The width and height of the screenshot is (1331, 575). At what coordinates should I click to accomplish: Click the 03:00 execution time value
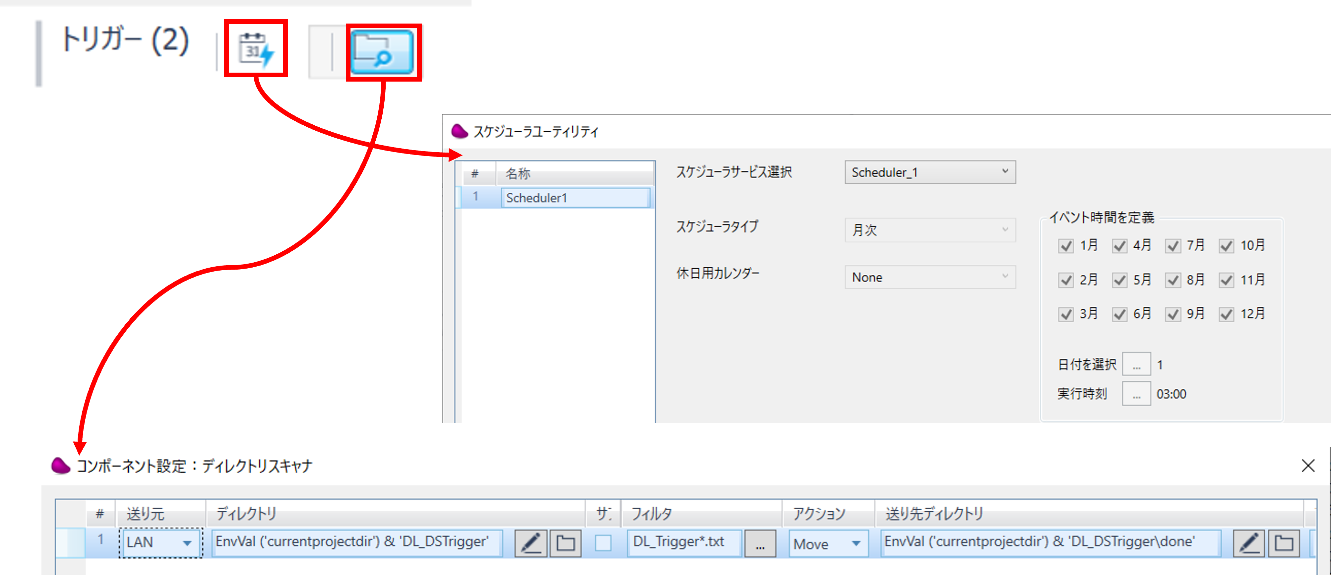click(1172, 395)
